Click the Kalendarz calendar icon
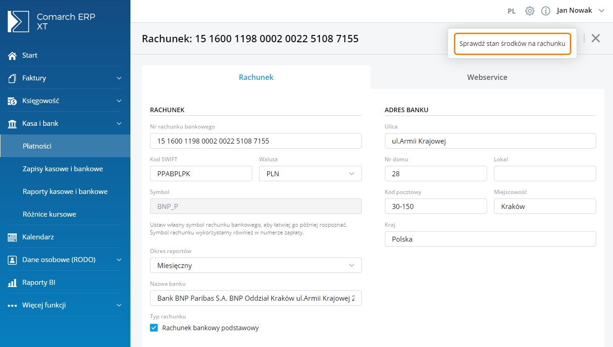The width and height of the screenshot is (613, 347). click(x=12, y=237)
